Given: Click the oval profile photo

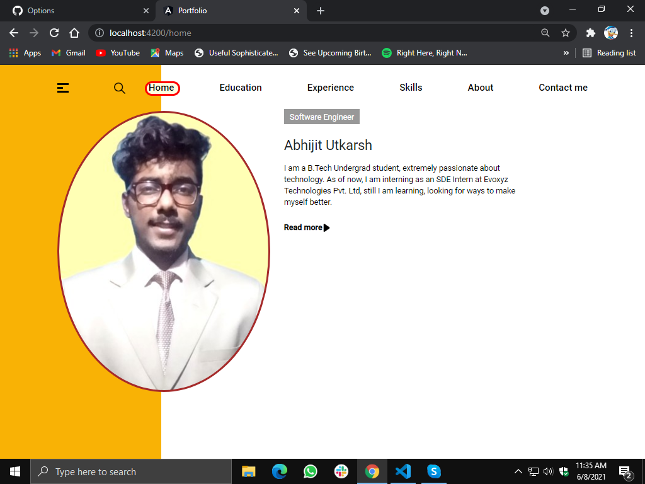Looking at the screenshot, I should tap(164, 251).
